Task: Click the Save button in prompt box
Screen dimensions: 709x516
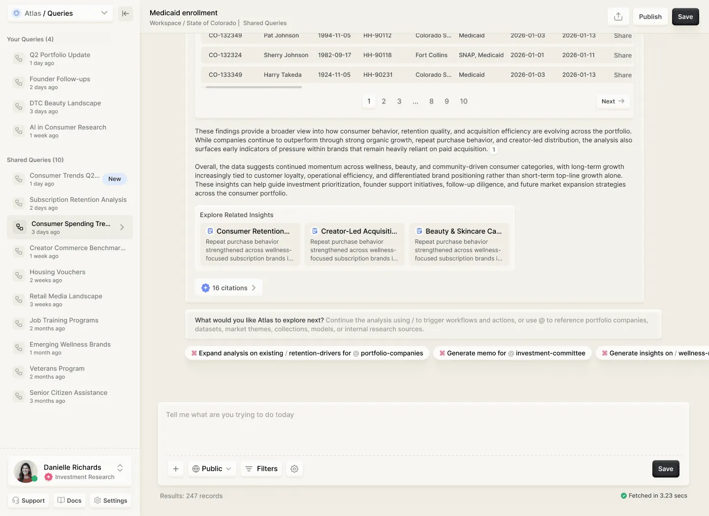Action: click(x=666, y=469)
